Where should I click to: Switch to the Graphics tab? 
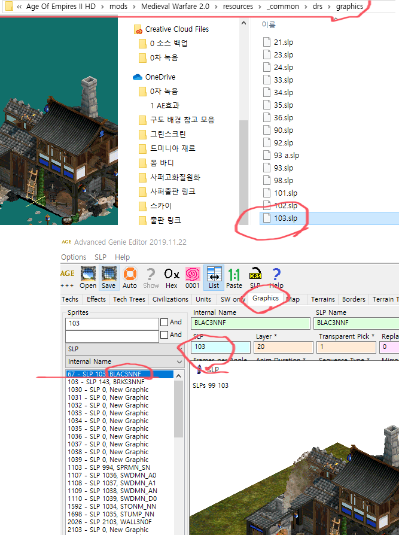[x=266, y=298]
